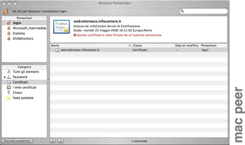Click the plus button to add item
Viewport: 245px width, 145px height.
[x=53, y=141]
